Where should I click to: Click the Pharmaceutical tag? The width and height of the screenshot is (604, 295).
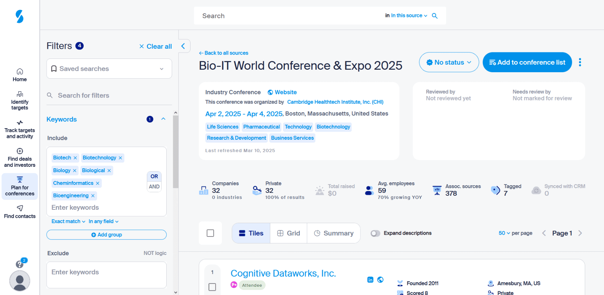(261, 127)
